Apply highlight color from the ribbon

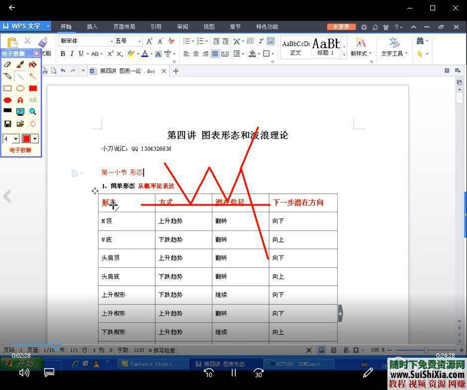[132, 53]
